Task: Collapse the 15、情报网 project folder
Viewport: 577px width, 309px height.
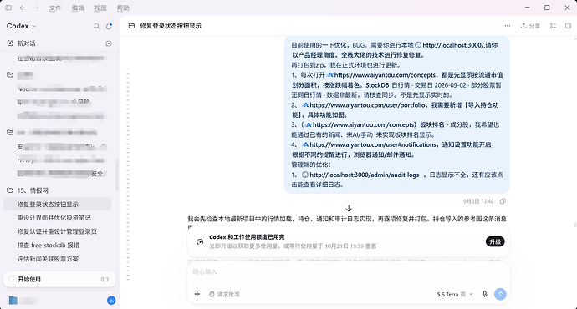Action: (x=10, y=190)
